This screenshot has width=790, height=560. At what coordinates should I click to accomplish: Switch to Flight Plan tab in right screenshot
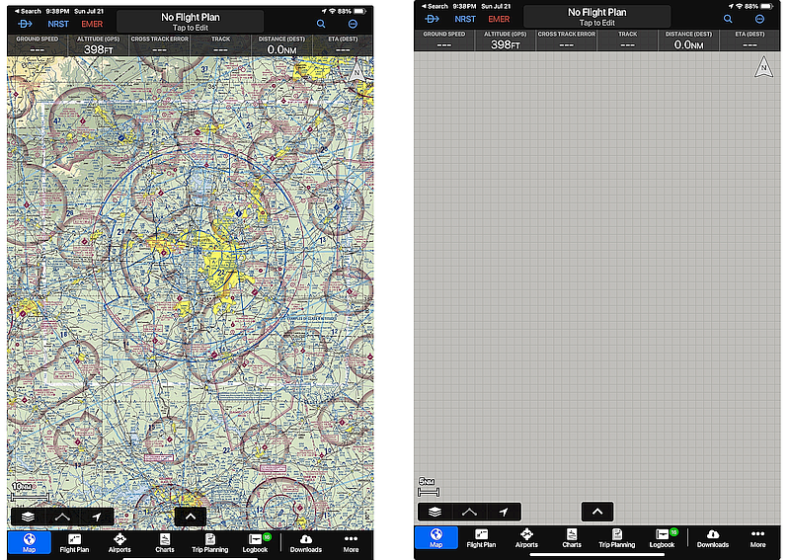pos(481,538)
